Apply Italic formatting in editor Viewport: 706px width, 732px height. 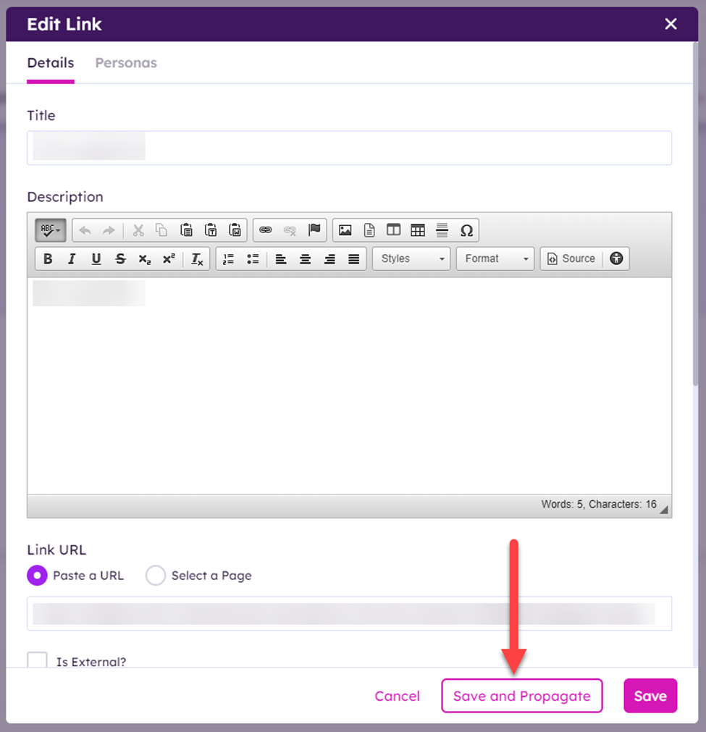pos(72,259)
